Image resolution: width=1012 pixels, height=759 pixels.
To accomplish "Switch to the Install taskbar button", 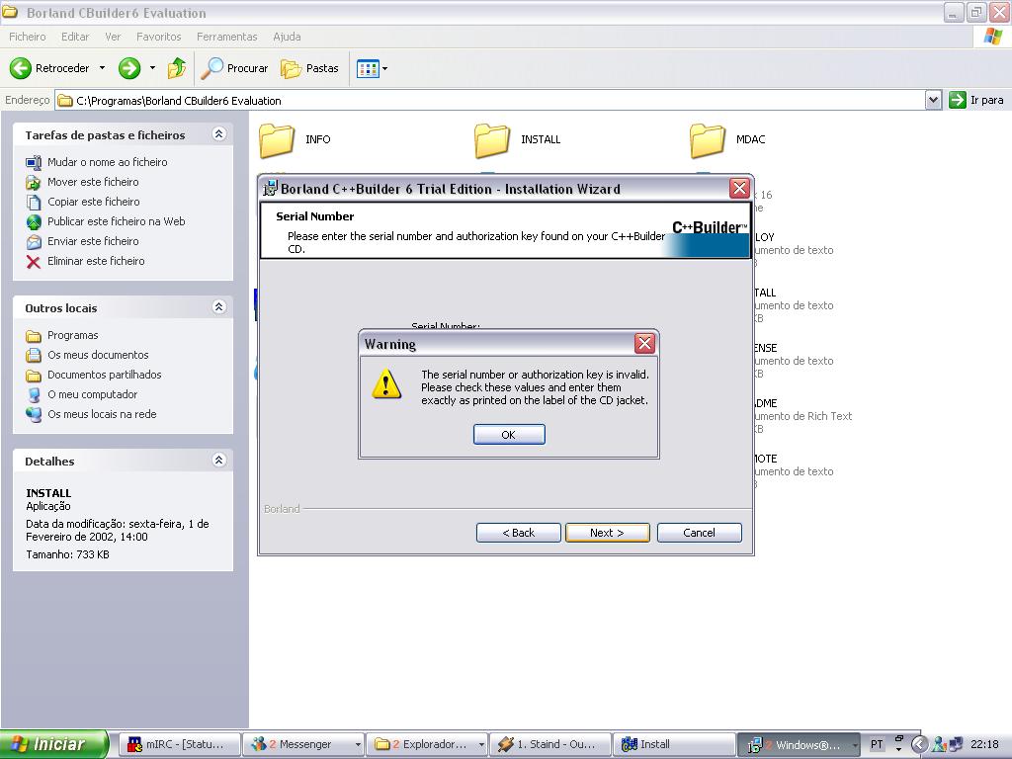I will (674, 744).
